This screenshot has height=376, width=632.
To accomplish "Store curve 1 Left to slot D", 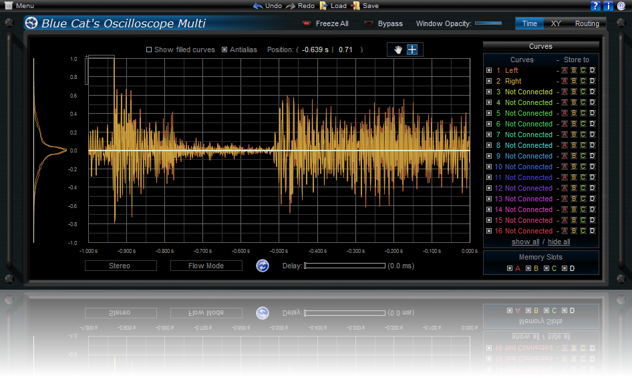I will pos(592,70).
